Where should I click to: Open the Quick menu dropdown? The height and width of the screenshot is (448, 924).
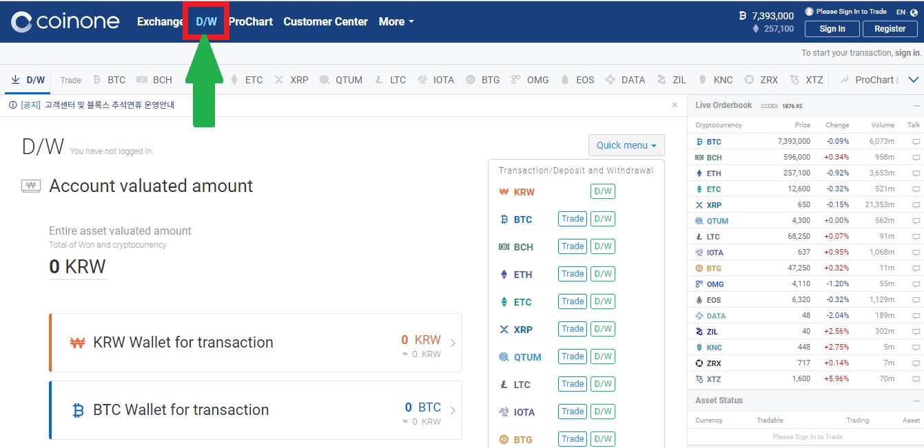coord(626,145)
